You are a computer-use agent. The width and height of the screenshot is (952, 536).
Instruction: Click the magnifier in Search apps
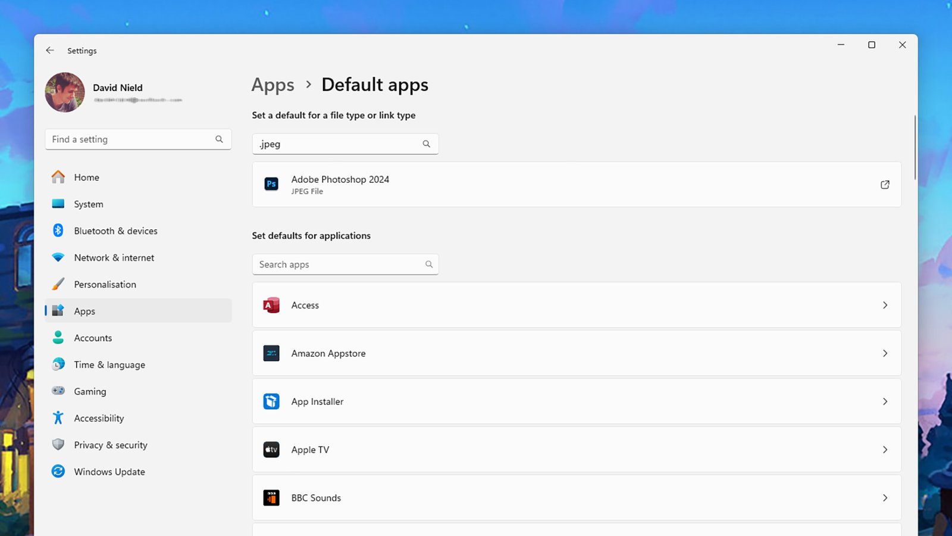(x=429, y=264)
